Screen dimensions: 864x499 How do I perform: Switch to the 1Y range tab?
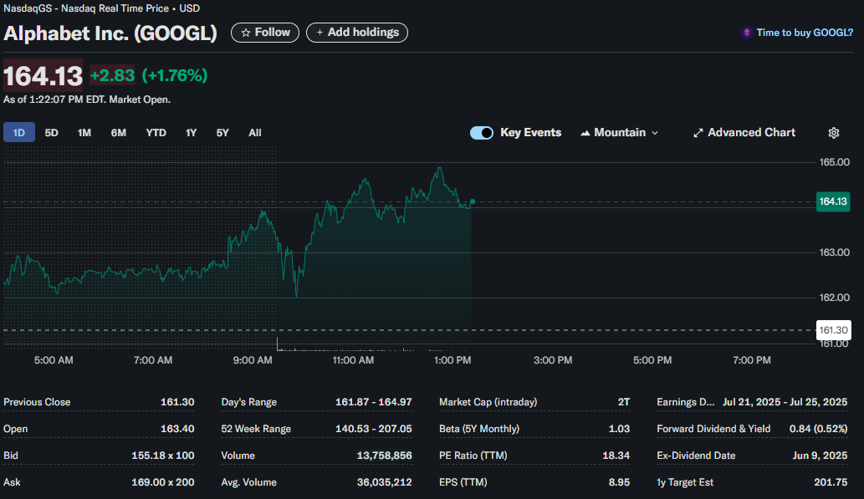click(191, 132)
